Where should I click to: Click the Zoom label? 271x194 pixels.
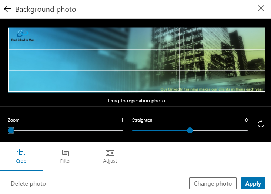click(x=13, y=120)
